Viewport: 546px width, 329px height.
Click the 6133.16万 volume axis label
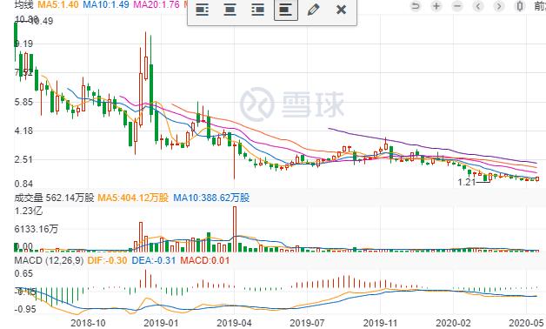coord(37,229)
